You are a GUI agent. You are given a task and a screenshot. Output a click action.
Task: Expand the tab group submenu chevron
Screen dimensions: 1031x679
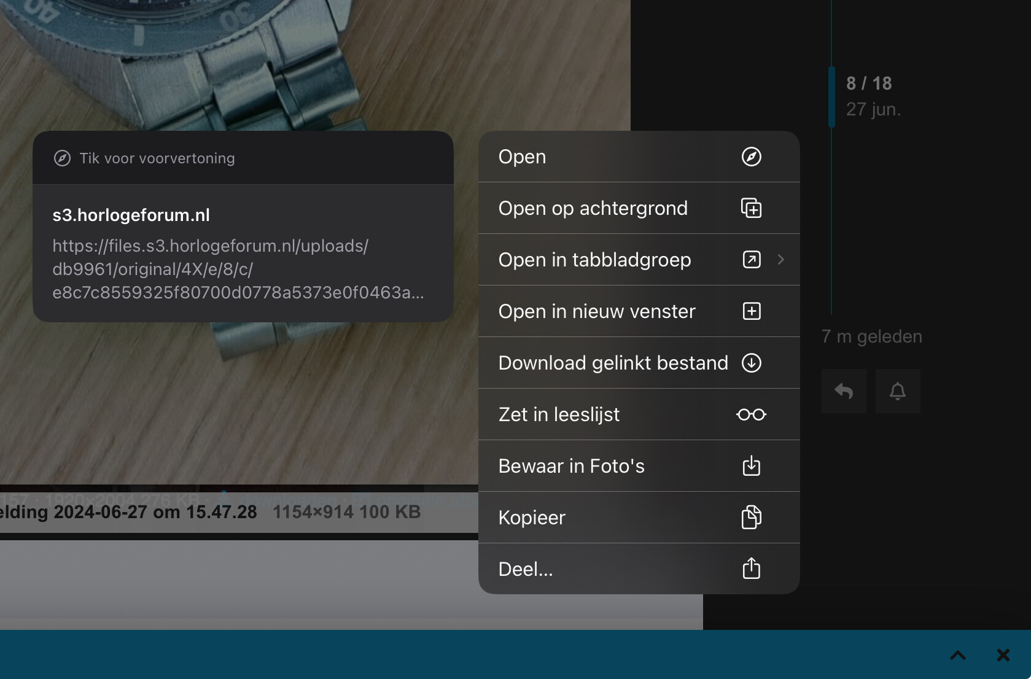pos(780,260)
